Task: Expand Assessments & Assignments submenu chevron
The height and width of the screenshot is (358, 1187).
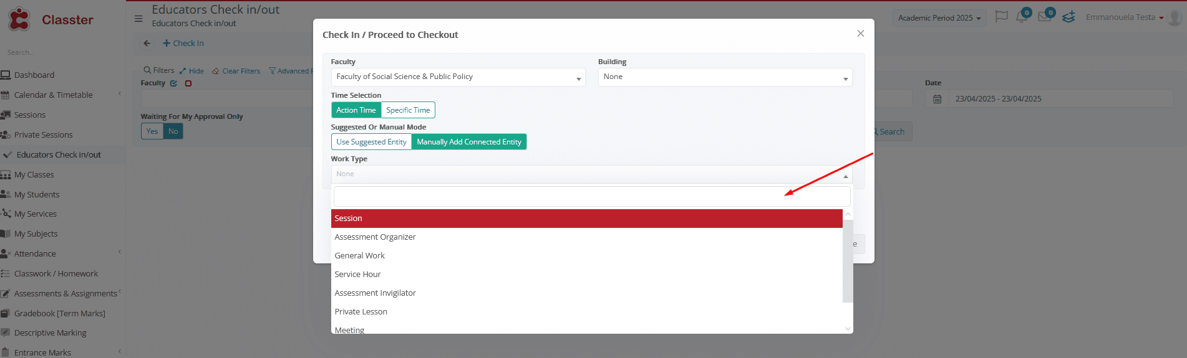Action: [120, 292]
